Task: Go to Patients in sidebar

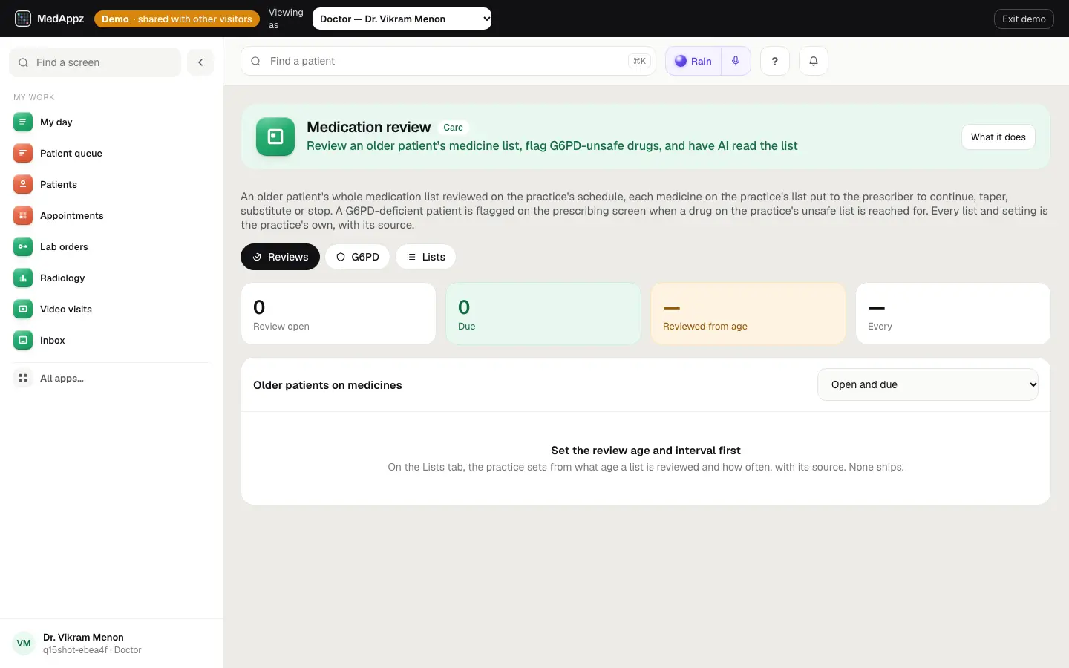Action: (x=111, y=184)
